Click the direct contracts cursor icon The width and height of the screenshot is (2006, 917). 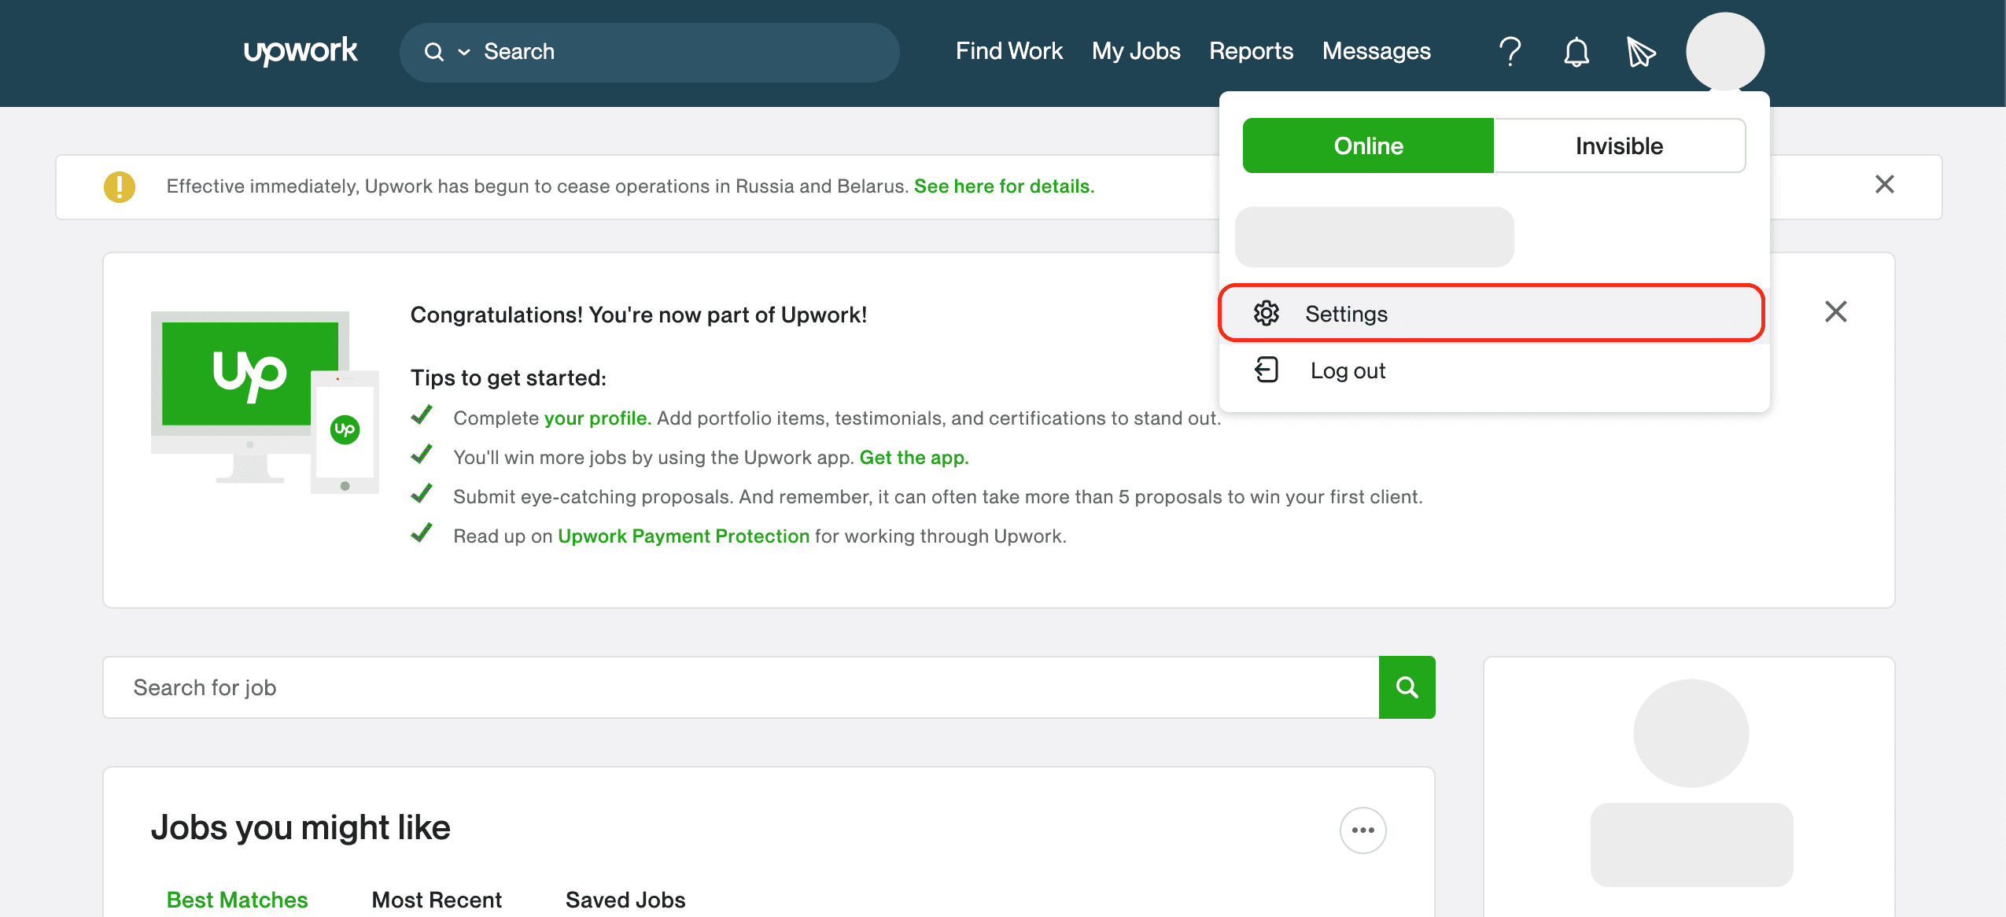(x=1640, y=52)
